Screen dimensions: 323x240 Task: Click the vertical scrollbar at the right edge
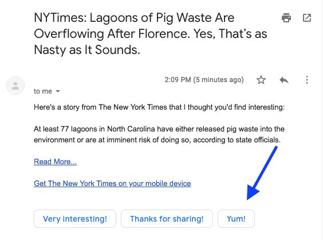[x=321, y=120]
